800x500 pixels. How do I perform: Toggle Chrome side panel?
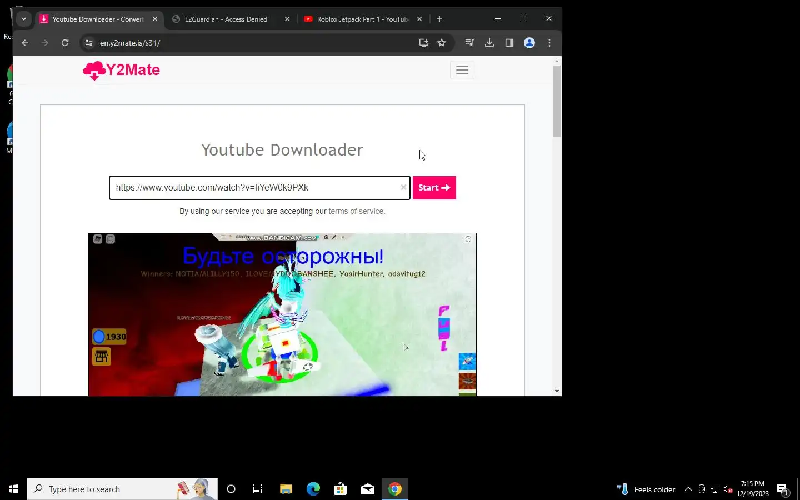click(509, 43)
